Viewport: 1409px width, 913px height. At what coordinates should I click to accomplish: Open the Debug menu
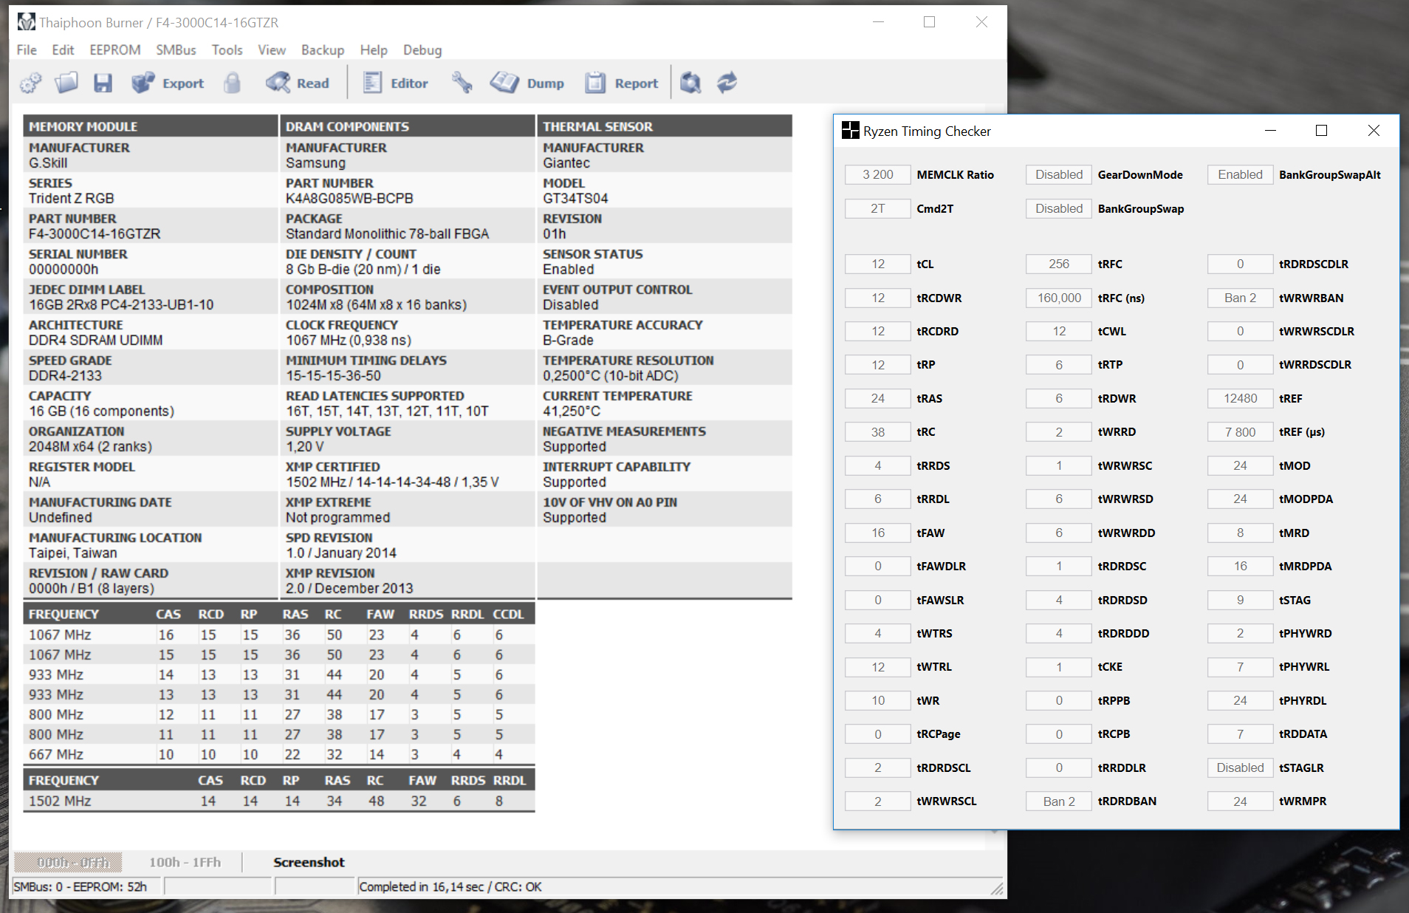click(x=422, y=49)
